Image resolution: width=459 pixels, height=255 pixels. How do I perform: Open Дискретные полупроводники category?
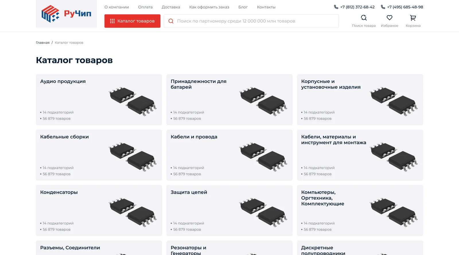pyautogui.click(x=360, y=248)
